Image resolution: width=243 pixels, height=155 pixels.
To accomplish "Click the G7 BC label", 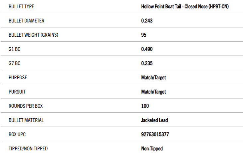I will (15, 63).
